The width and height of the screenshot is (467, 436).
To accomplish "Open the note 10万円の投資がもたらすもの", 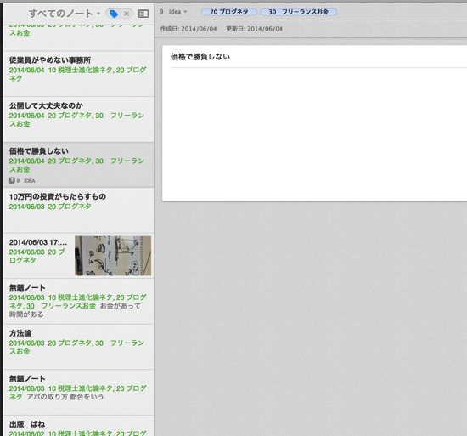I will pyautogui.click(x=79, y=211).
